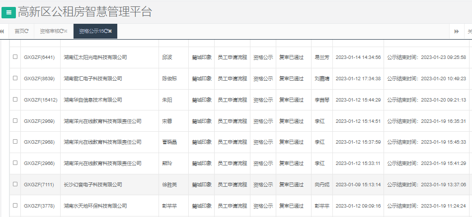
Task: Check the box for row GXGZF(8639)
Action: [15, 78]
